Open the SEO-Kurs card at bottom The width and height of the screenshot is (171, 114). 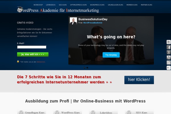139,112
